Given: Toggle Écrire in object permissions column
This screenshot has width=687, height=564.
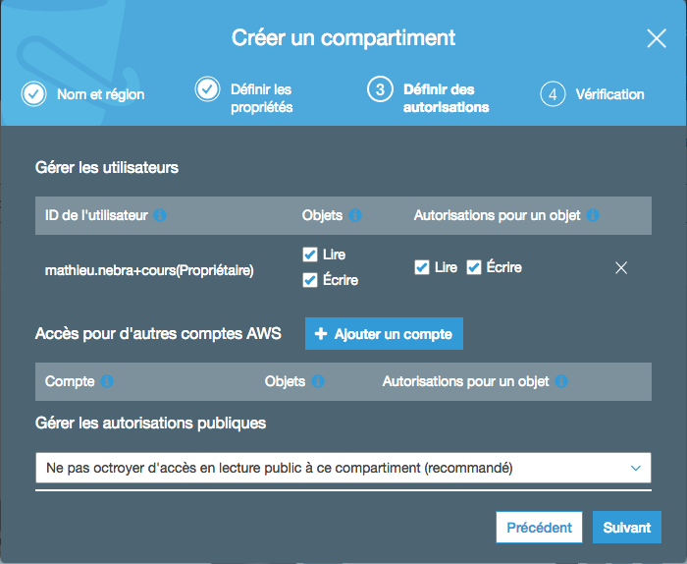Looking at the screenshot, I should [x=473, y=267].
